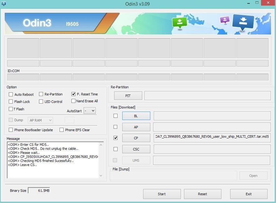Select log line 'Enter CS for MD5..'
Image resolution: width=276 pixels, height=203 pixels.
pyautogui.click(x=28, y=145)
